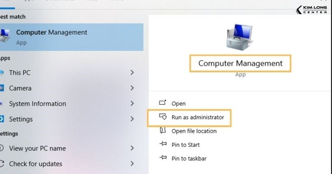Show options for View your PC name
Viewport: 332px width, 174px height.
click(132, 148)
